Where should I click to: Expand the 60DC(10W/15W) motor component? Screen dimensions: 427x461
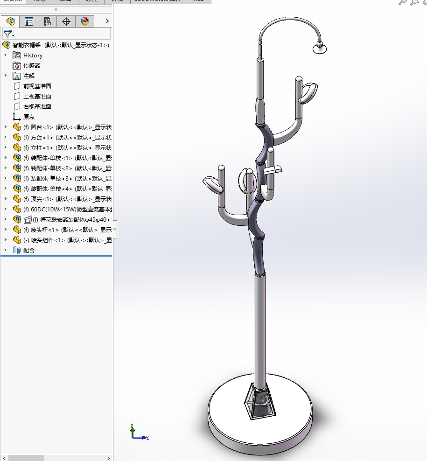[x=5, y=210]
